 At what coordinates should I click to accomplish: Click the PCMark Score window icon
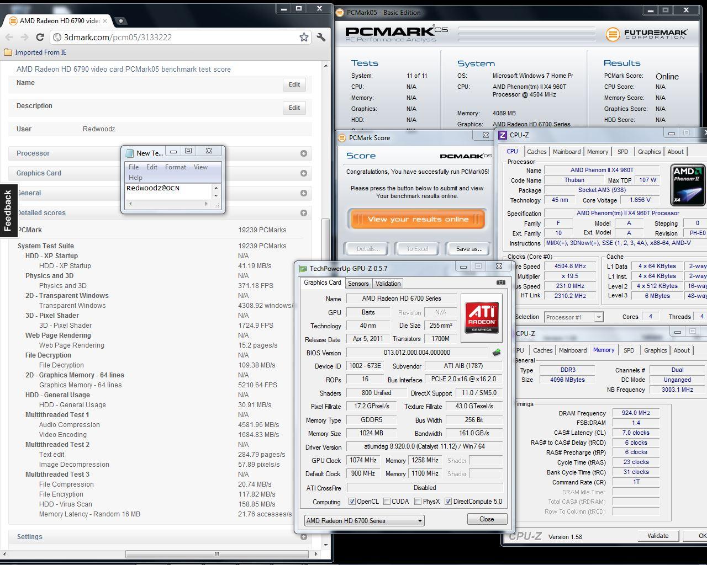click(342, 137)
